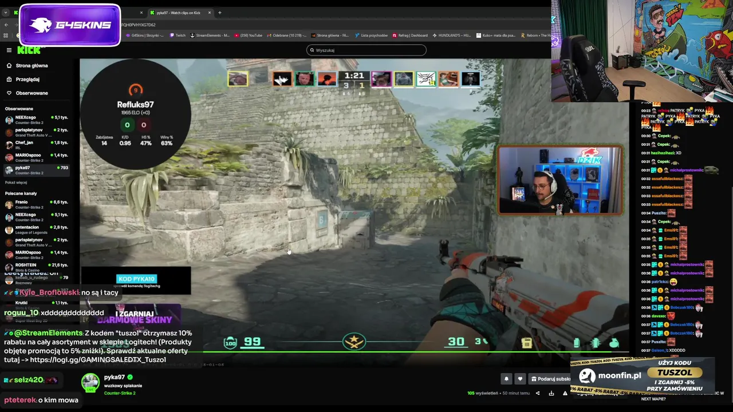Open a new browser tab

click(x=220, y=13)
